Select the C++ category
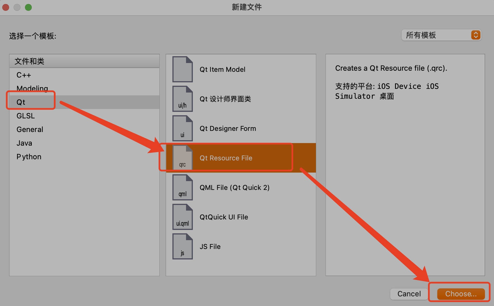 (x=85, y=75)
